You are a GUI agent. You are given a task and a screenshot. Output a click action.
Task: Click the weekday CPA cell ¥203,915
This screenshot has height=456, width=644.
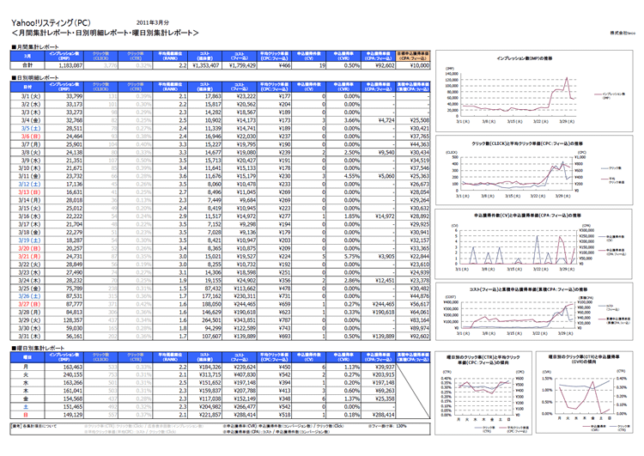(379, 374)
